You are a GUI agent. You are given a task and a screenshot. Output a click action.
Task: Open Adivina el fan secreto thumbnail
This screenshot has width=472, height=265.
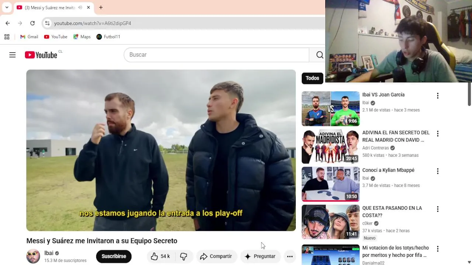pyautogui.click(x=330, y=146)
